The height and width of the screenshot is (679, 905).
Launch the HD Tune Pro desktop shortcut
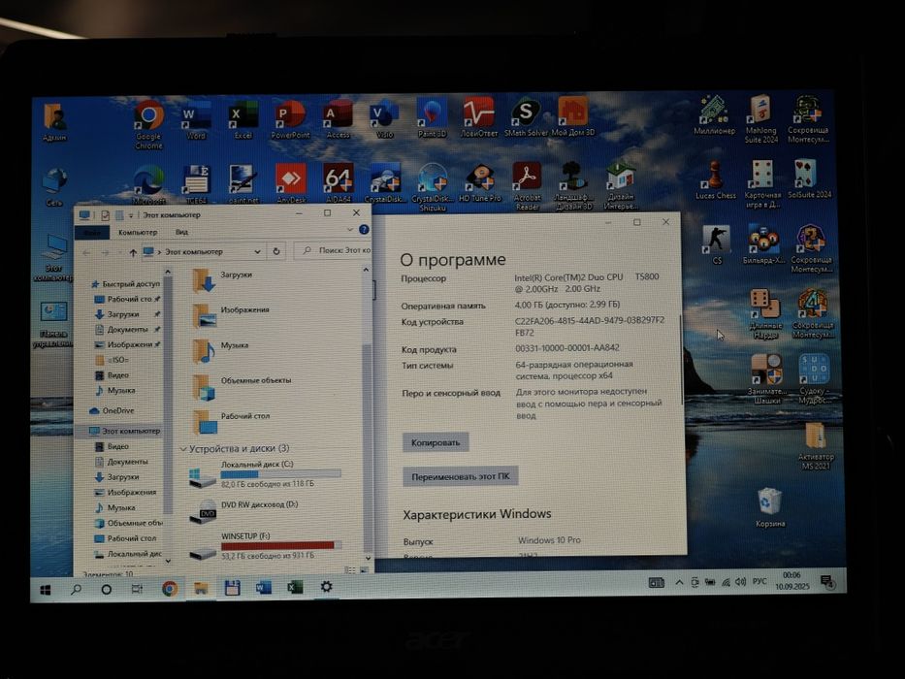pyautogui.click(x=479, y=183)
